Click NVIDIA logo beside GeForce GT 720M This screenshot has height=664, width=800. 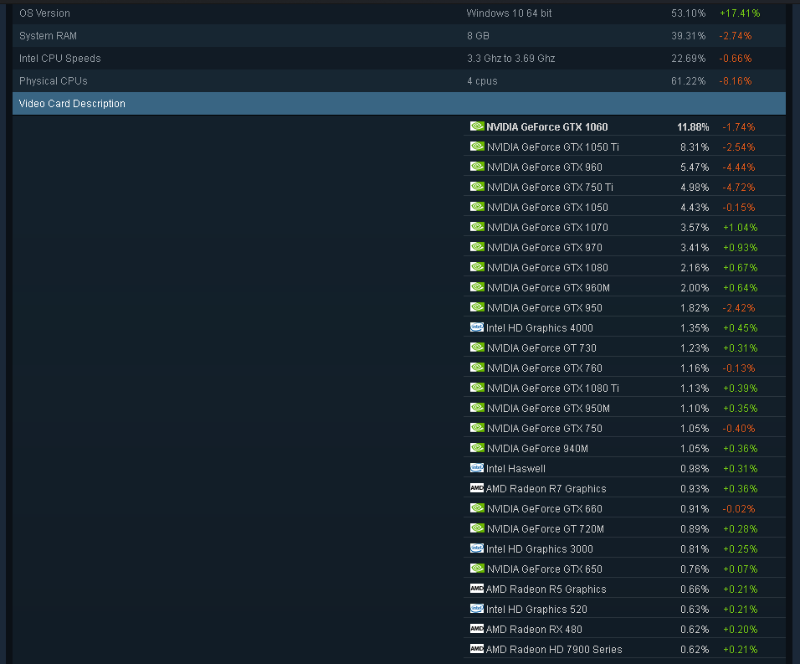477,528
